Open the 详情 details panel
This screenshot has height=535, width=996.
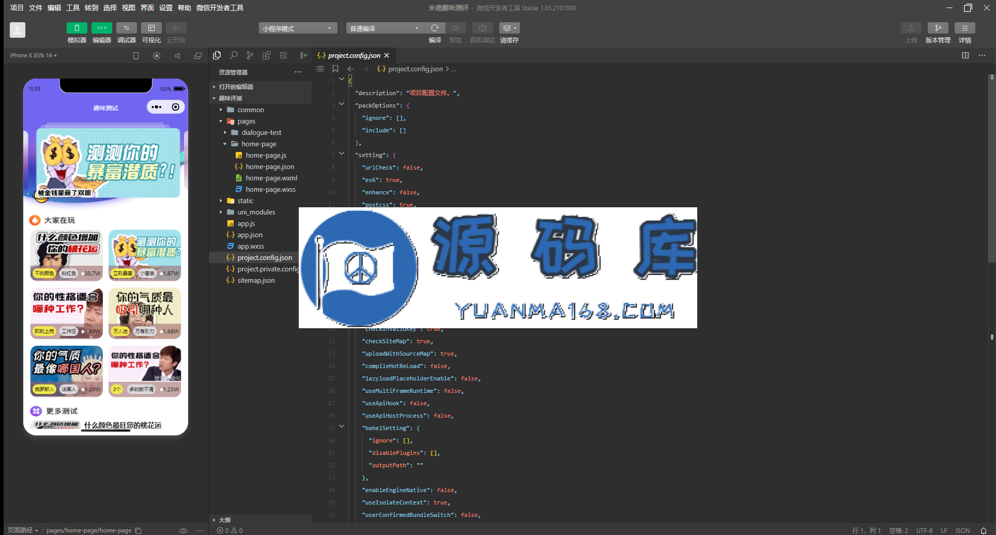965,28
